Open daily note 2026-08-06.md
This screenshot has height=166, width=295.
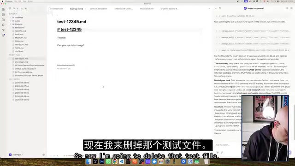point(22,89)
